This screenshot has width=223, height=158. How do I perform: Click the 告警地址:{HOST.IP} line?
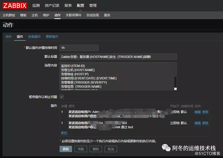click(75, 74)
